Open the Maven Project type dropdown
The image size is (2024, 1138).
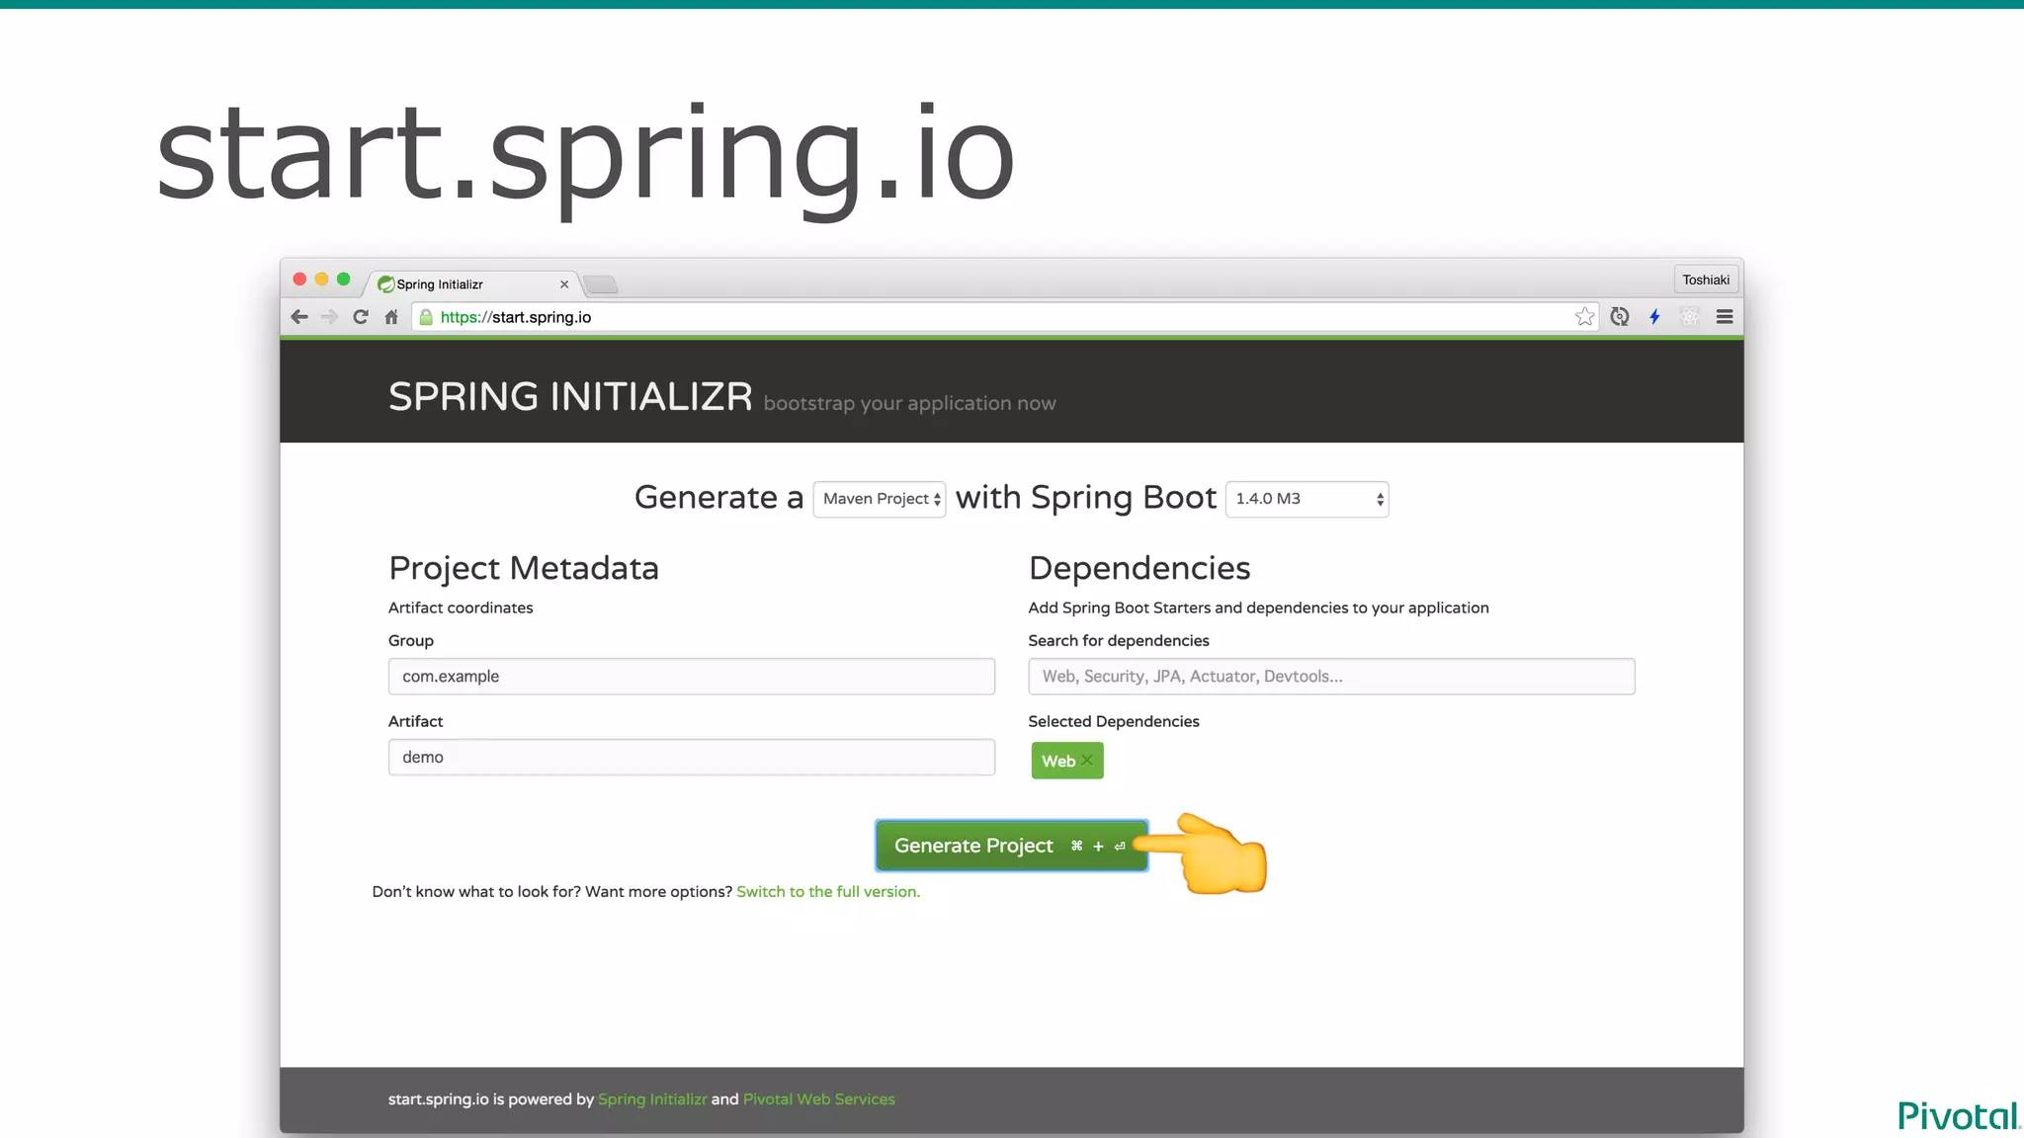pyautogui.click(x=880, y=499)
